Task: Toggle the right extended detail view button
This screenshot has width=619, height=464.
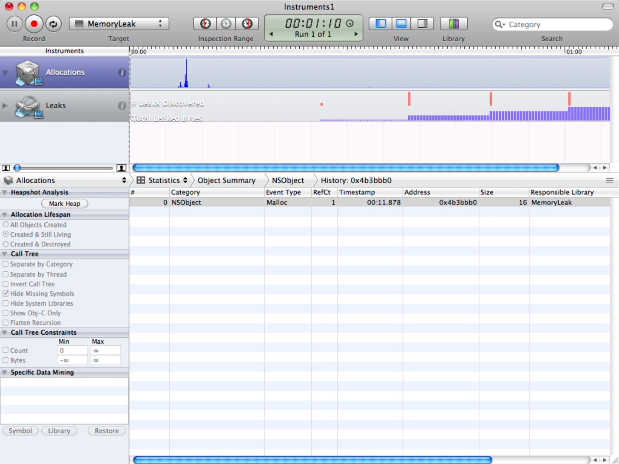Action: pyautogui.click(x=423, y=23)
